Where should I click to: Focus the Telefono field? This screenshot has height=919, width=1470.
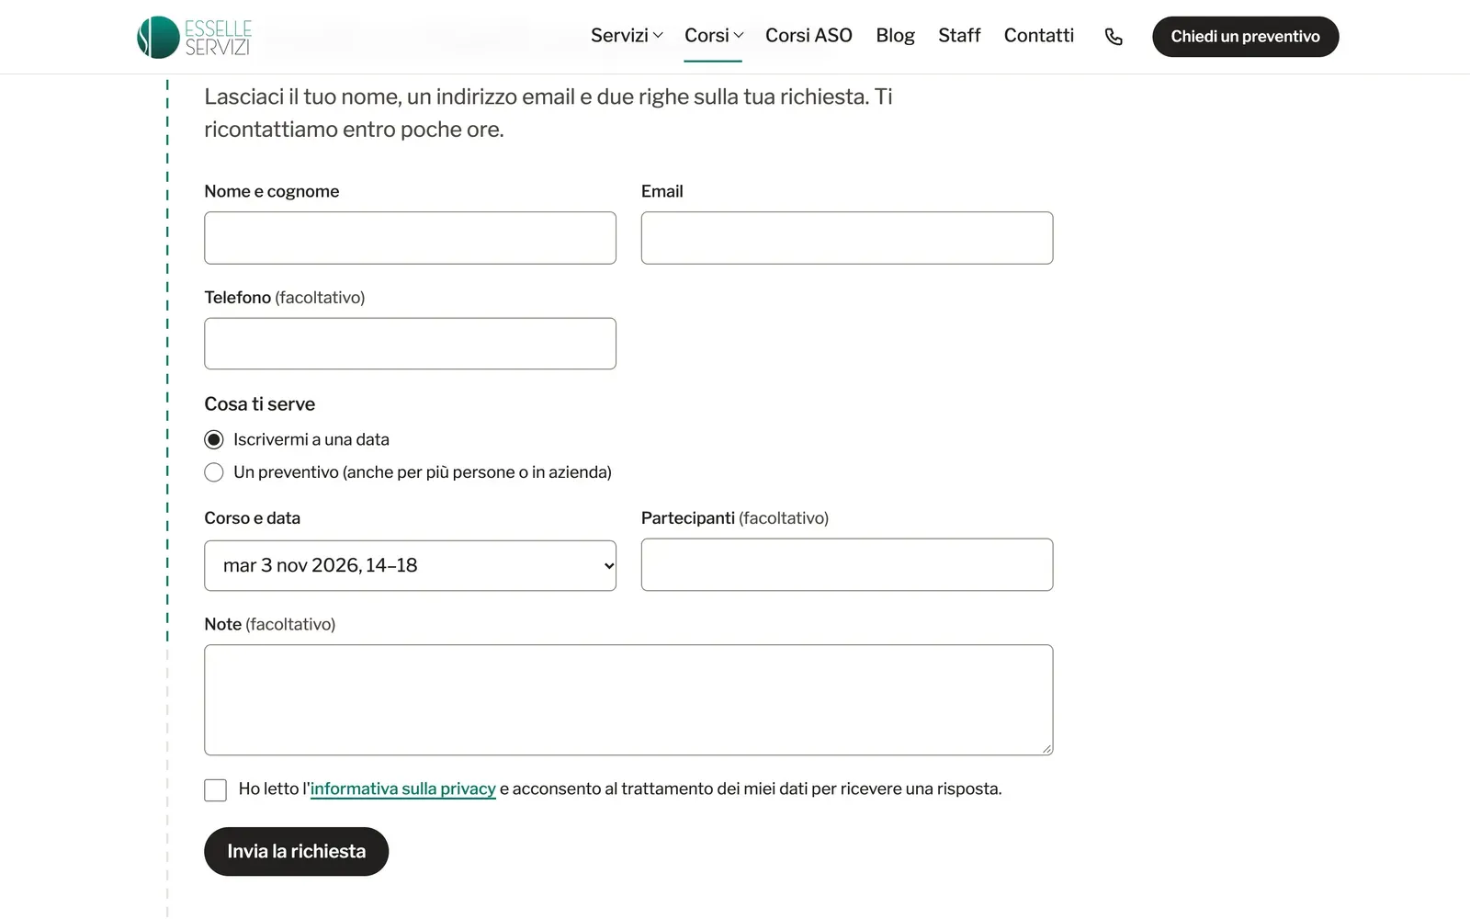[x=410, y=344]
